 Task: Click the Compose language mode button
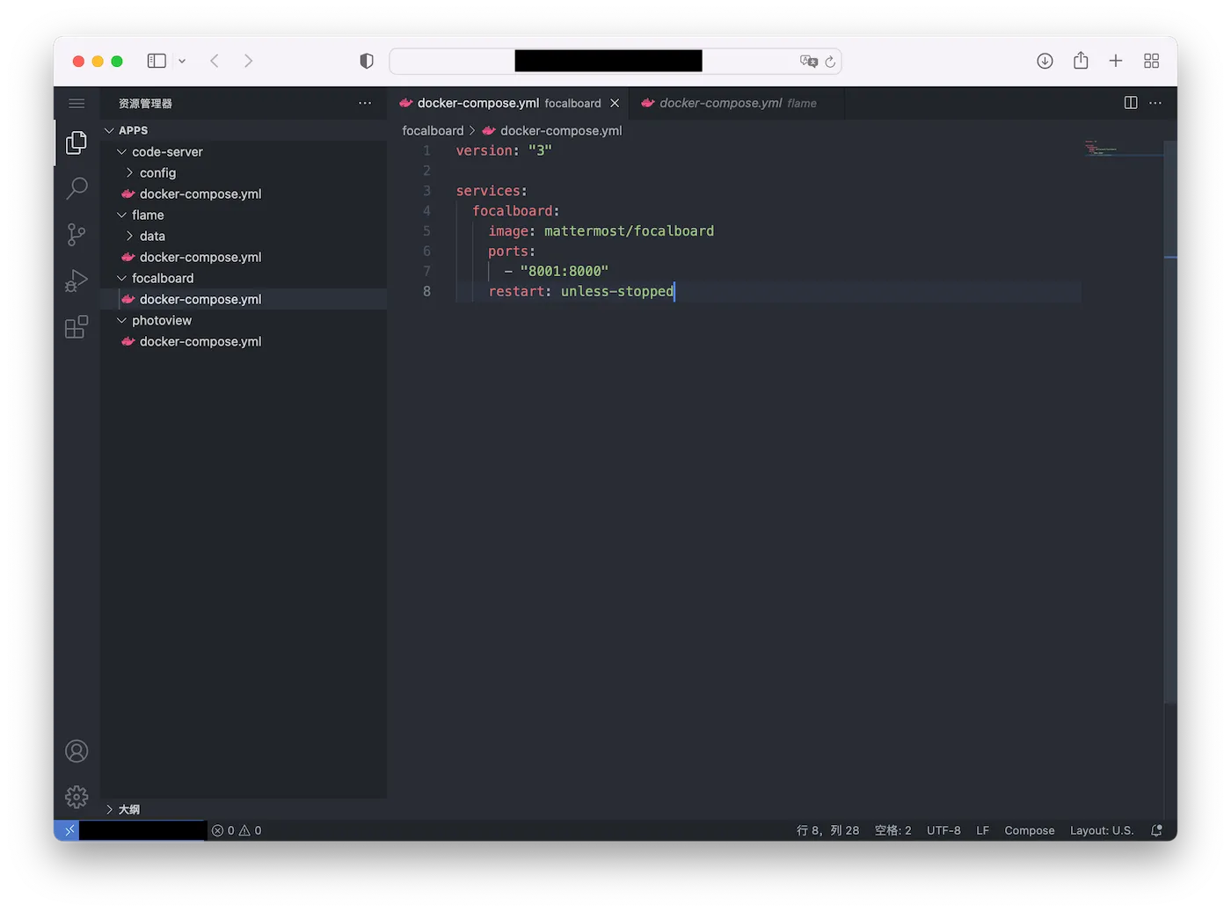coord(1029,830)
